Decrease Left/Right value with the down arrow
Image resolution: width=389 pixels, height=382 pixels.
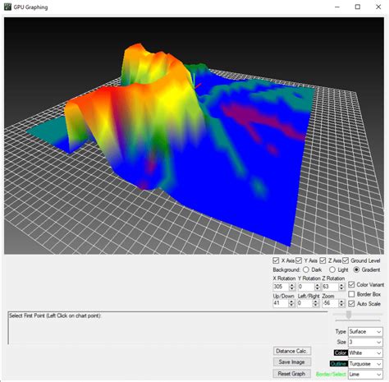(x=316, y=306)
